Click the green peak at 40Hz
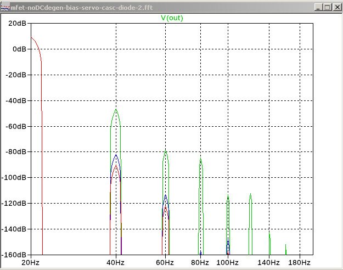The image size is (343, 270). (x=116, y=109)
